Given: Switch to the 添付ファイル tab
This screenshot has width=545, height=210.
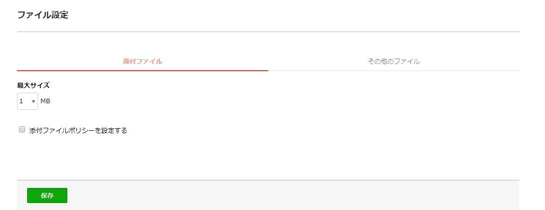Looking at the screenshot, I should point(143,61).
